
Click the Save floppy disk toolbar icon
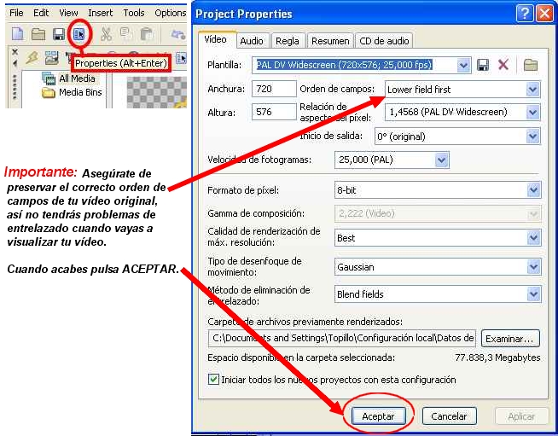coord(59,34)
